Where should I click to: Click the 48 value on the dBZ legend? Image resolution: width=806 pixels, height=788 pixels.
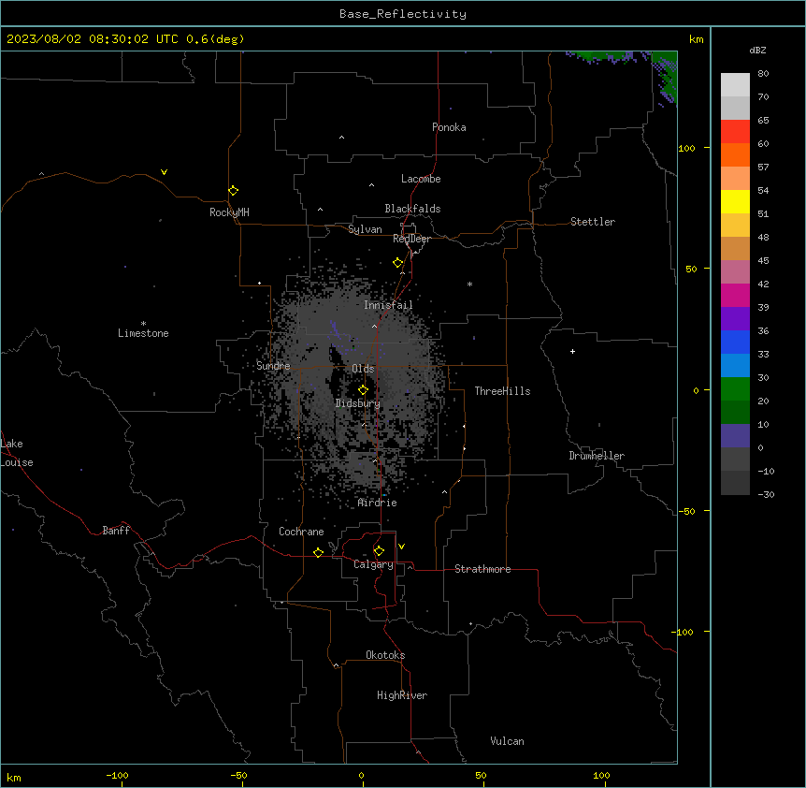point(763,237)
